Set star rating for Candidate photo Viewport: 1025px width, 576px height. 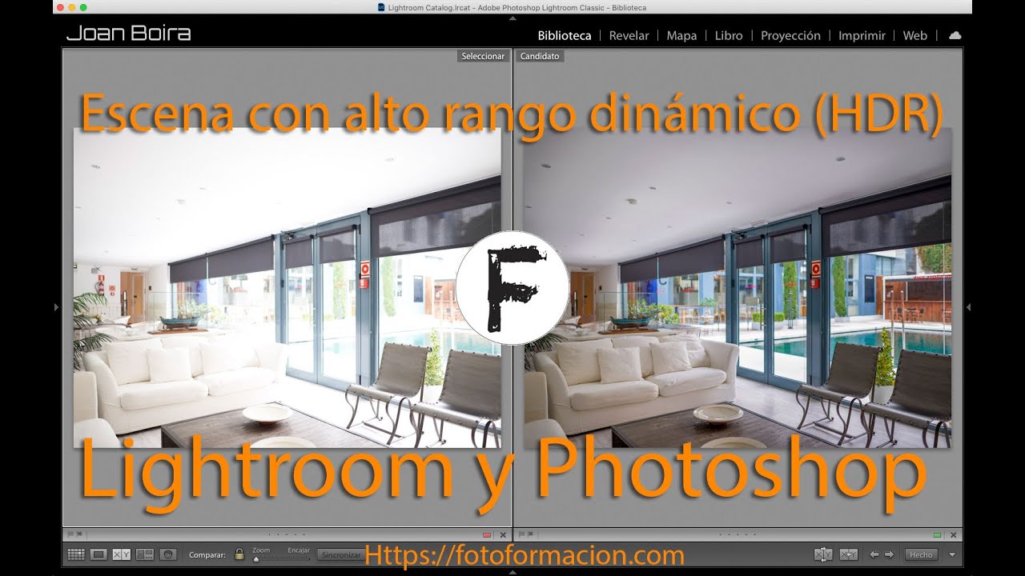(738, 534)
